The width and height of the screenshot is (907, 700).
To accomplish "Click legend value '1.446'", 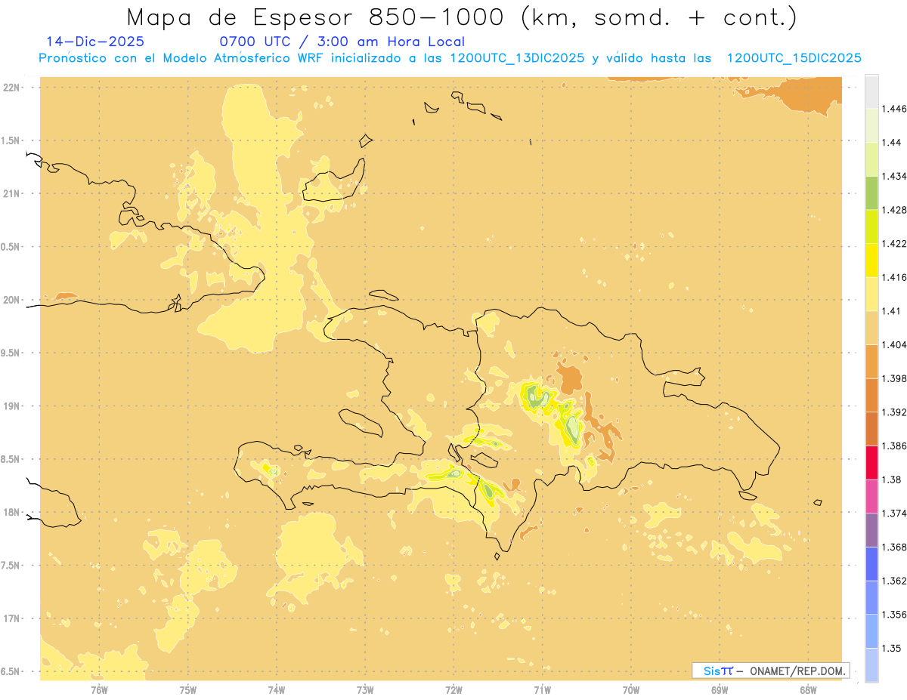I will [x=893, y=109].
